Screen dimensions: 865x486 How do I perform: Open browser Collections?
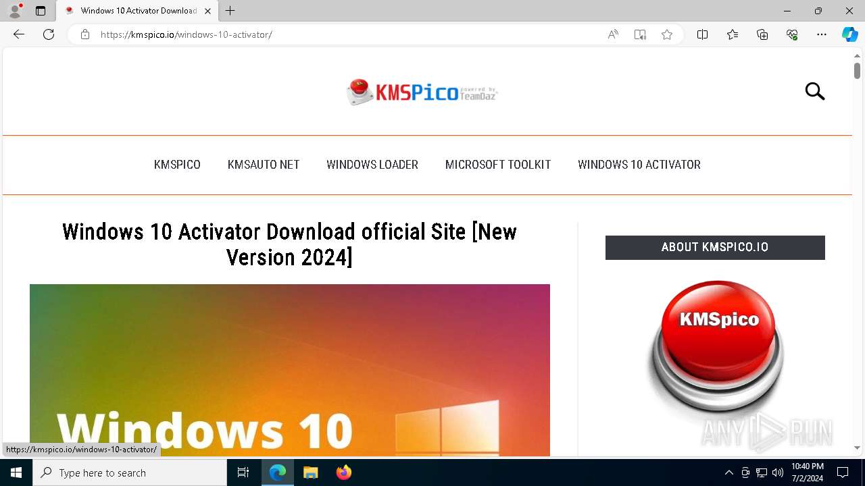pyautogui.click(x=762, y=34)
